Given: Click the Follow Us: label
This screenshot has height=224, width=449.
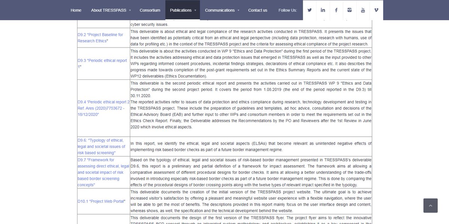Looking at the screenshot, I should click(x=288, y=10).
